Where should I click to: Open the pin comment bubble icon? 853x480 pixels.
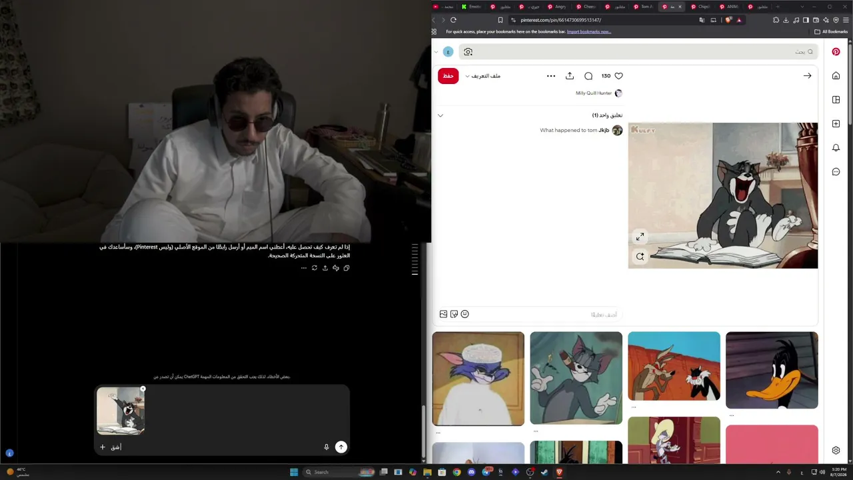click(x=588, y=76)
